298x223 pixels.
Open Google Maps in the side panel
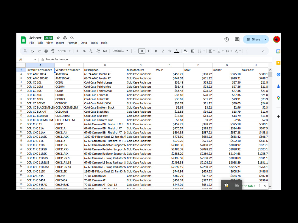coord(278,98)
